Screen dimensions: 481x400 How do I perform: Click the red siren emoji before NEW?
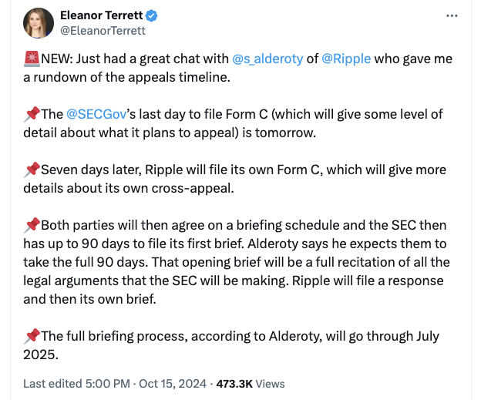32,59
